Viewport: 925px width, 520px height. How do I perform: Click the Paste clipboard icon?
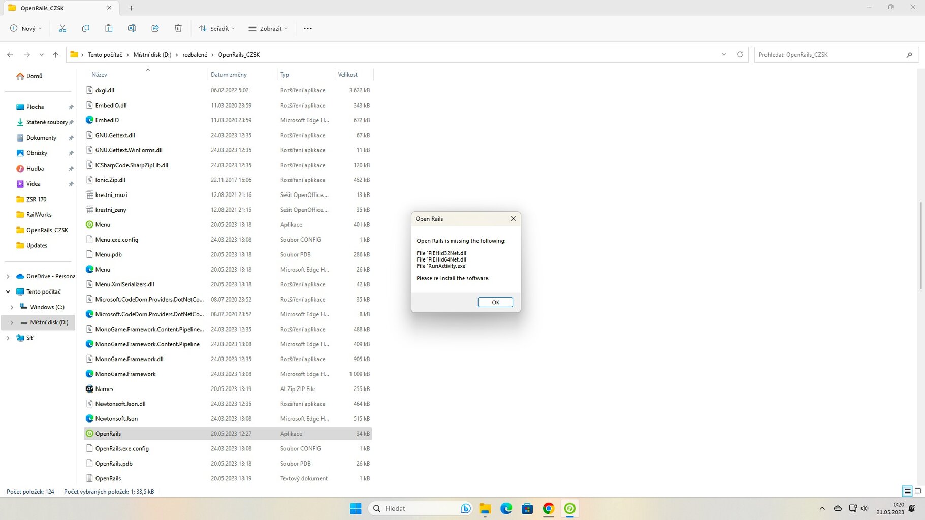pyautogui.click(x=109, y=28)
